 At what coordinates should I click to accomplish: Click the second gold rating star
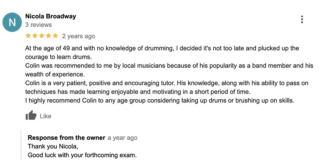pyautogui.click(x=35, y=36)
